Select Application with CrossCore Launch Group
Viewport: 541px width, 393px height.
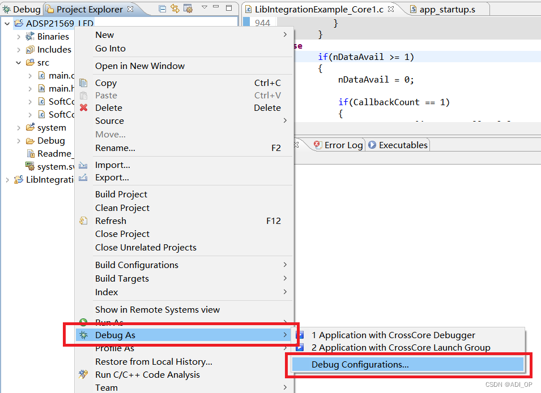[x=408, y=348]
